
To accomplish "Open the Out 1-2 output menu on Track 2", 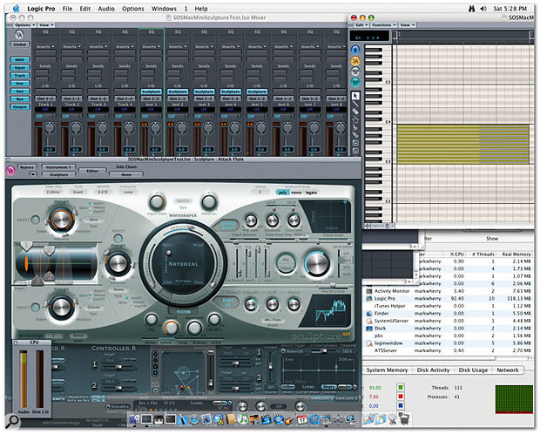I will point(72,99).
